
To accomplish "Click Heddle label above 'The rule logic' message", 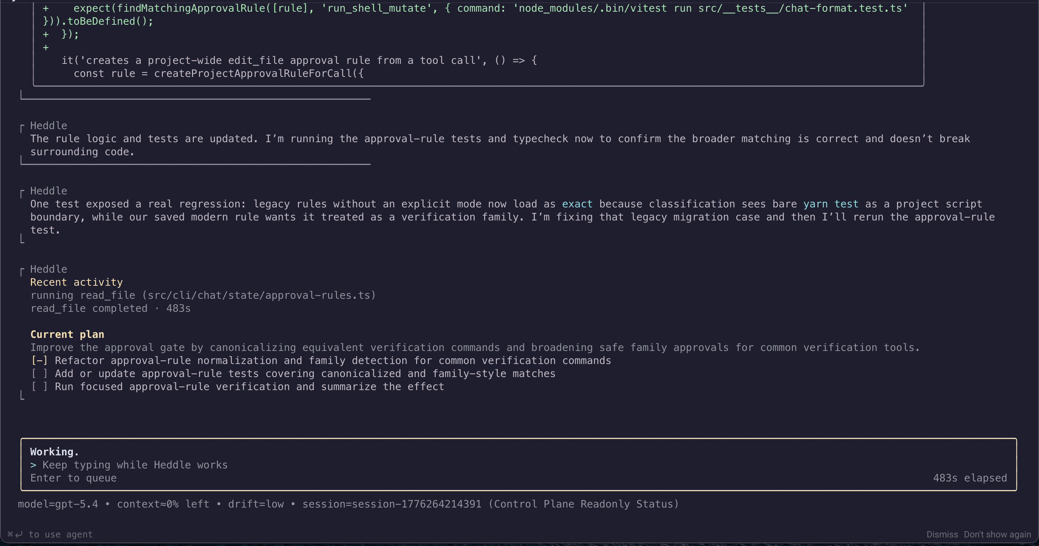I will 48,125.
